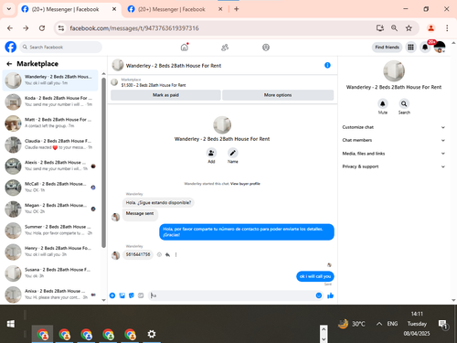React to the 5616441756 message
Screen dimensions: 457x343
(159, 254)
